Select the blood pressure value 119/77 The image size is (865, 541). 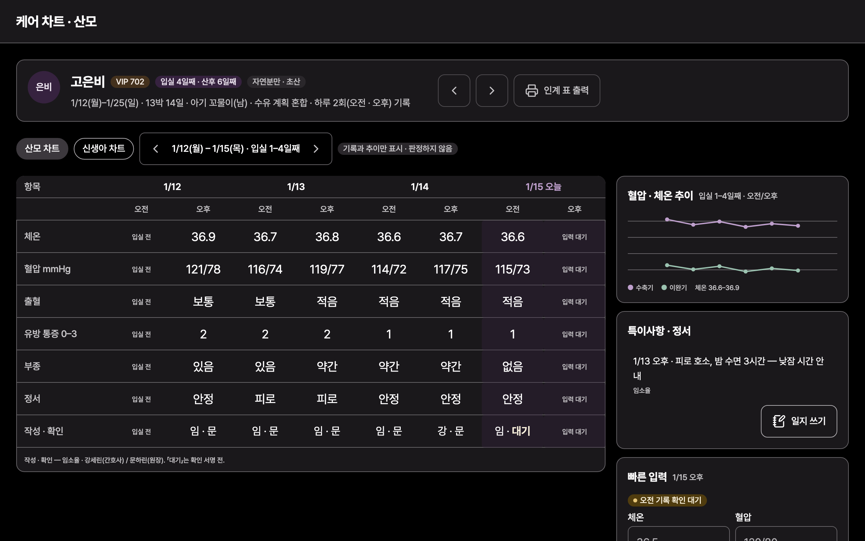click(x=327, y=269)
